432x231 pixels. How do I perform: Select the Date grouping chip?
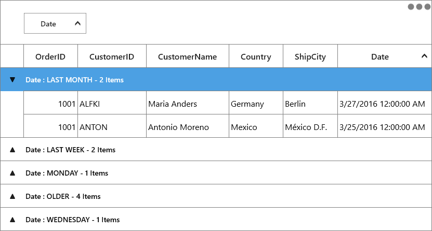tap(55, 23)
